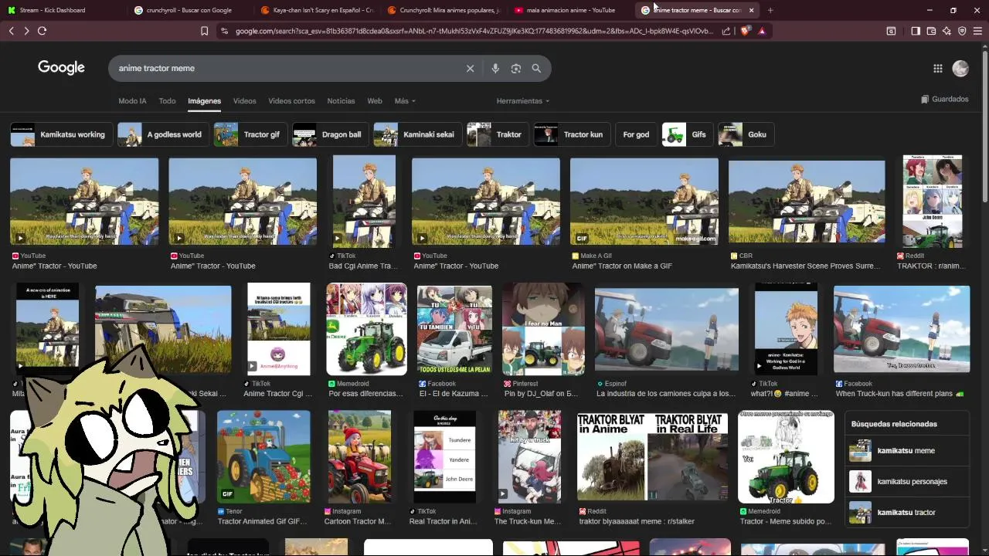Image resolution: width=989 pixels, height=556 pixels.
Task: Switch to crunchyroll Google search tab
Action: (189, 10)
